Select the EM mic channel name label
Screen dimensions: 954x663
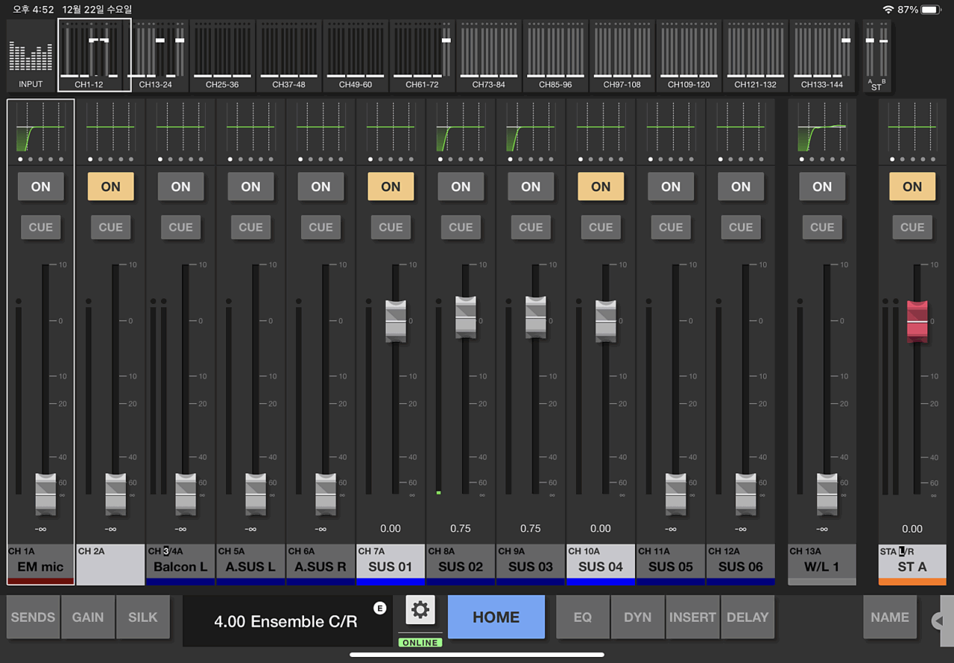point(41,565)
